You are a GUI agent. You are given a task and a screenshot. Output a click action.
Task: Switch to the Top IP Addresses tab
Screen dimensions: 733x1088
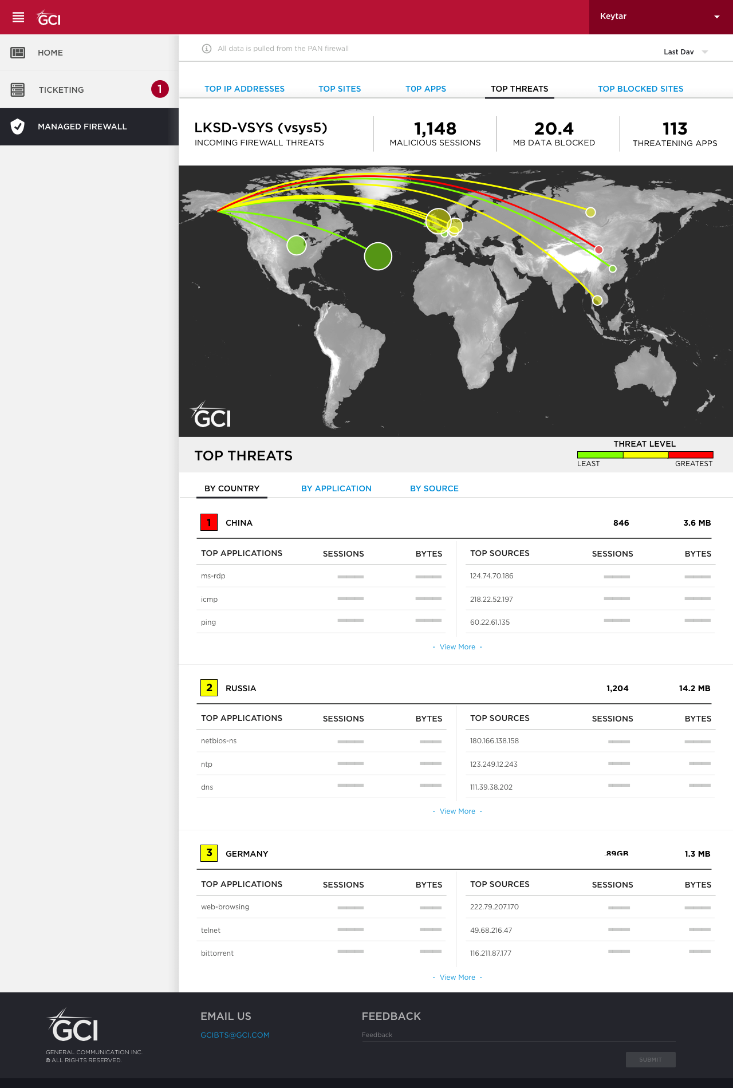[x=245, y=89]
